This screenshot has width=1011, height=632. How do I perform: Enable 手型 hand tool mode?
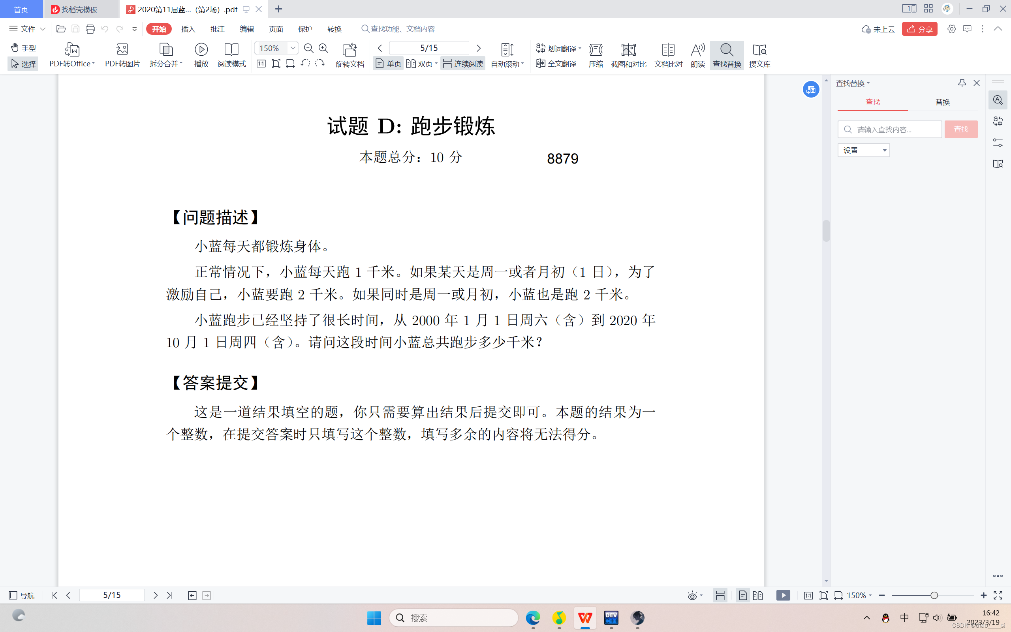(x=23, y=48)
